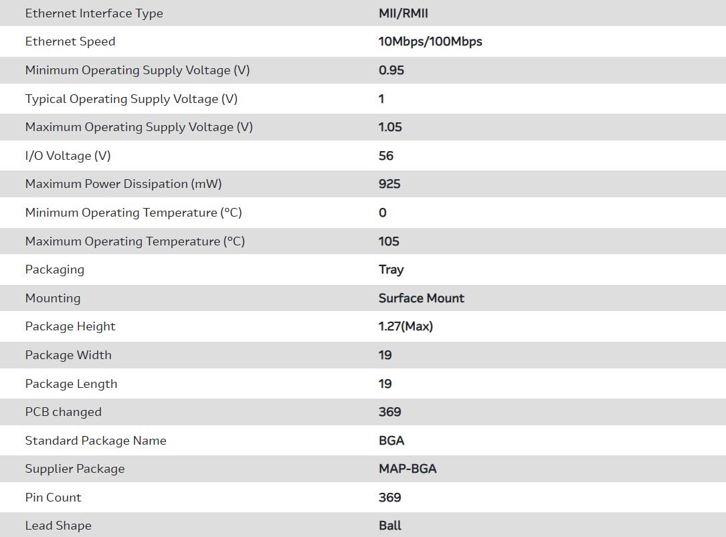This screenshot has width=726, height=537.
Task: Select the 1.05 maximum voltage value
Action: point(390,127)
